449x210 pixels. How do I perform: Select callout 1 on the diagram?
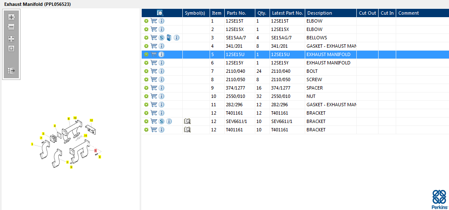pos(32,144)
